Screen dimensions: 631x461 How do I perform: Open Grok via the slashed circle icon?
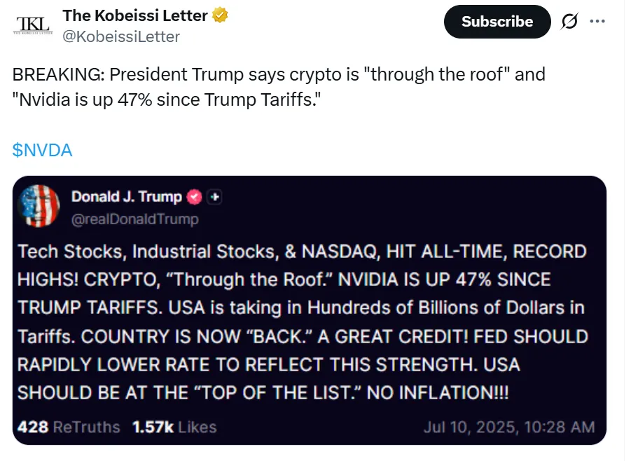(x=570, y=22)
